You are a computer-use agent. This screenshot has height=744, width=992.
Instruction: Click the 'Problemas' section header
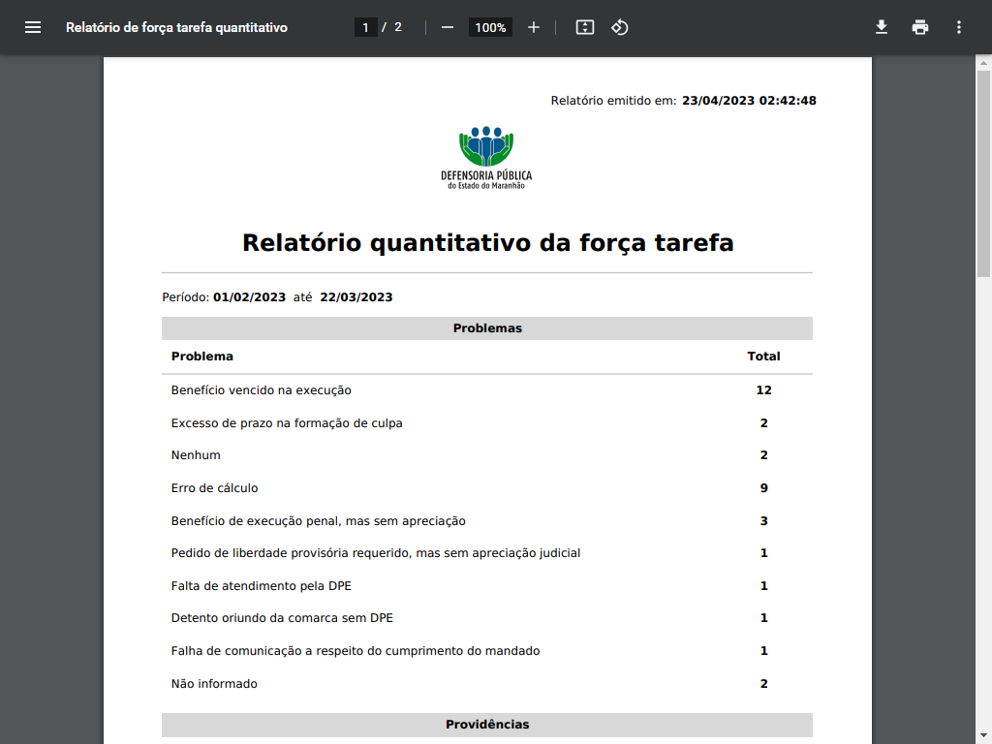(x=487, y=328)
